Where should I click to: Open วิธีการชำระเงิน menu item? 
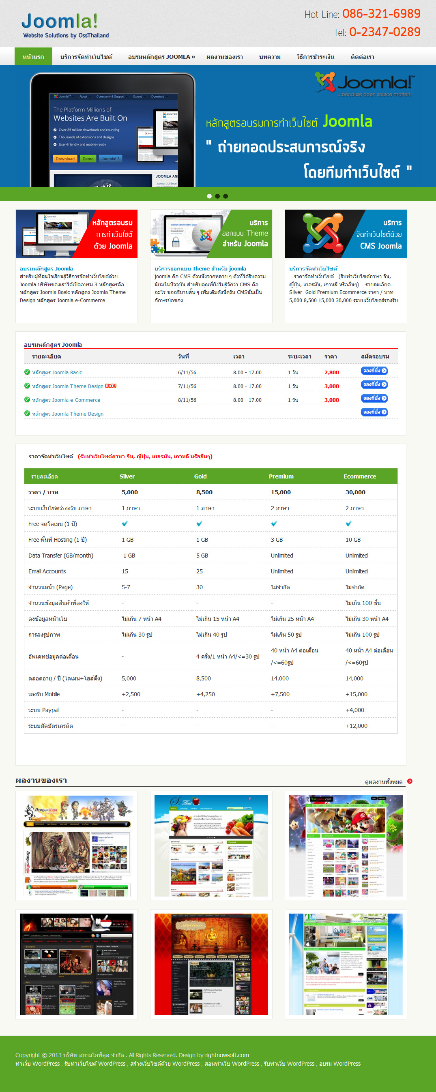coord(315,56)
